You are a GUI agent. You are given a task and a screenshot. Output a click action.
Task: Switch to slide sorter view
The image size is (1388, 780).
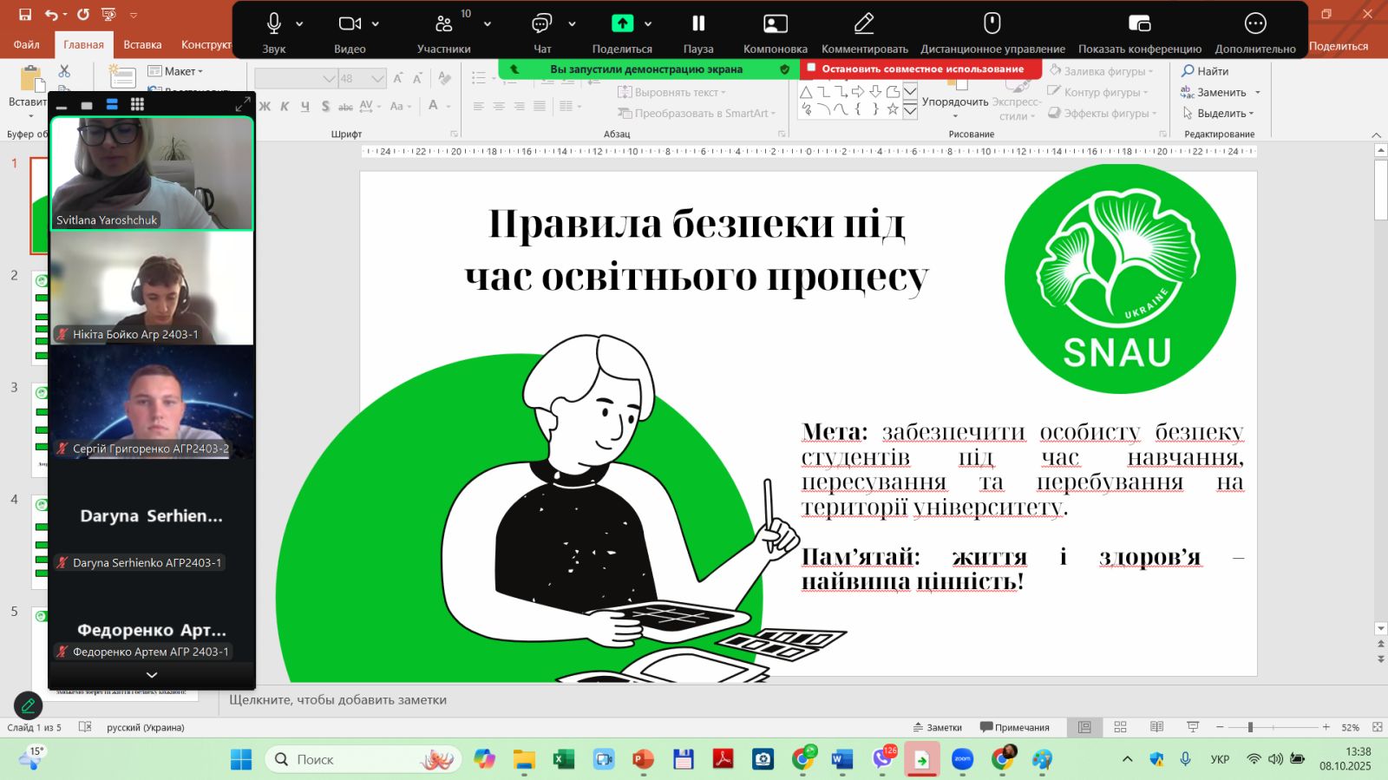point(1120,727)
